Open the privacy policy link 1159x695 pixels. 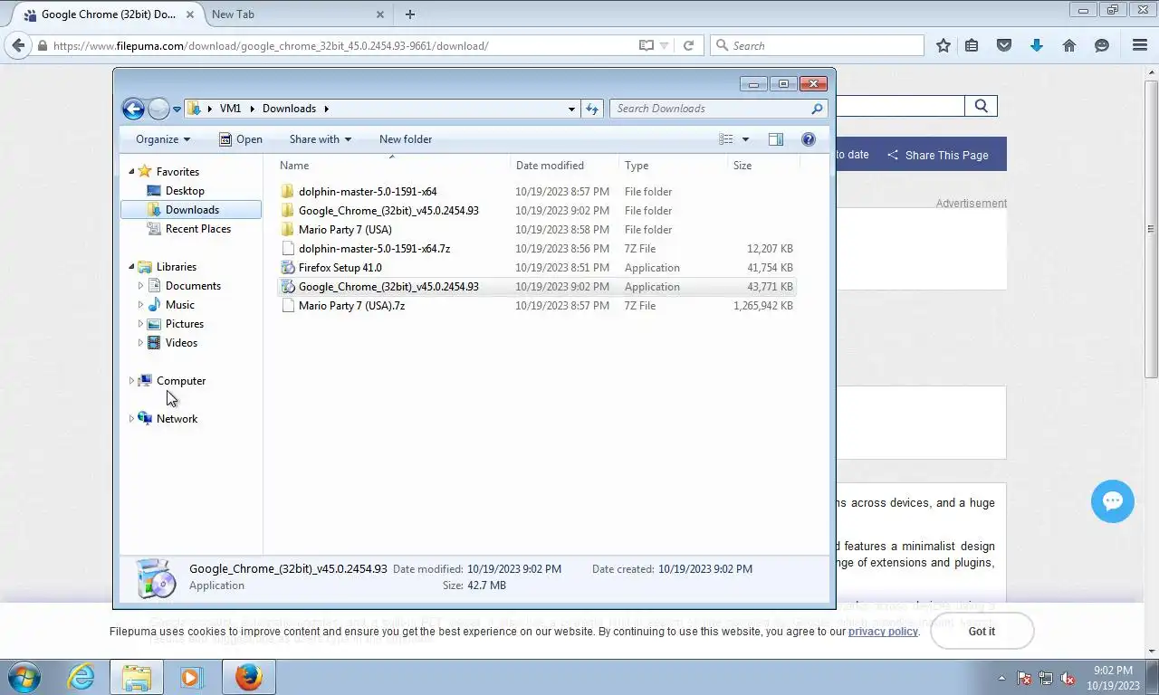883,632
